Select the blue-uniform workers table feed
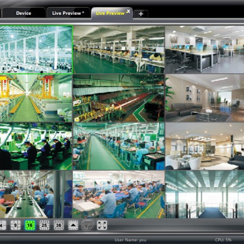 pos(119,194)
